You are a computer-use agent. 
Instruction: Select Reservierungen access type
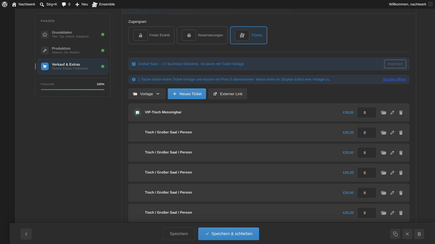click(x=202, y=35)
